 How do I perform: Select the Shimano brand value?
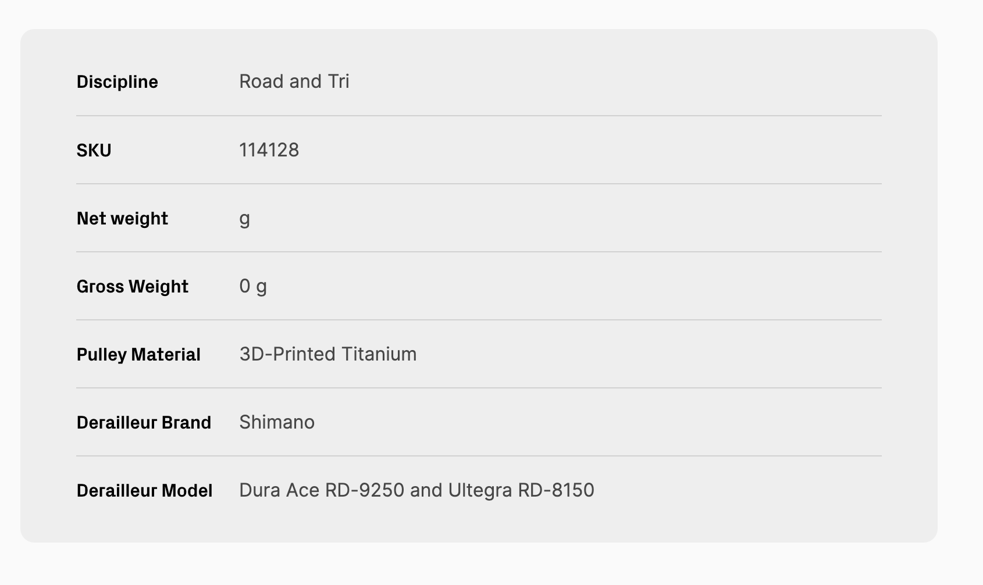(x=277, y=422)
